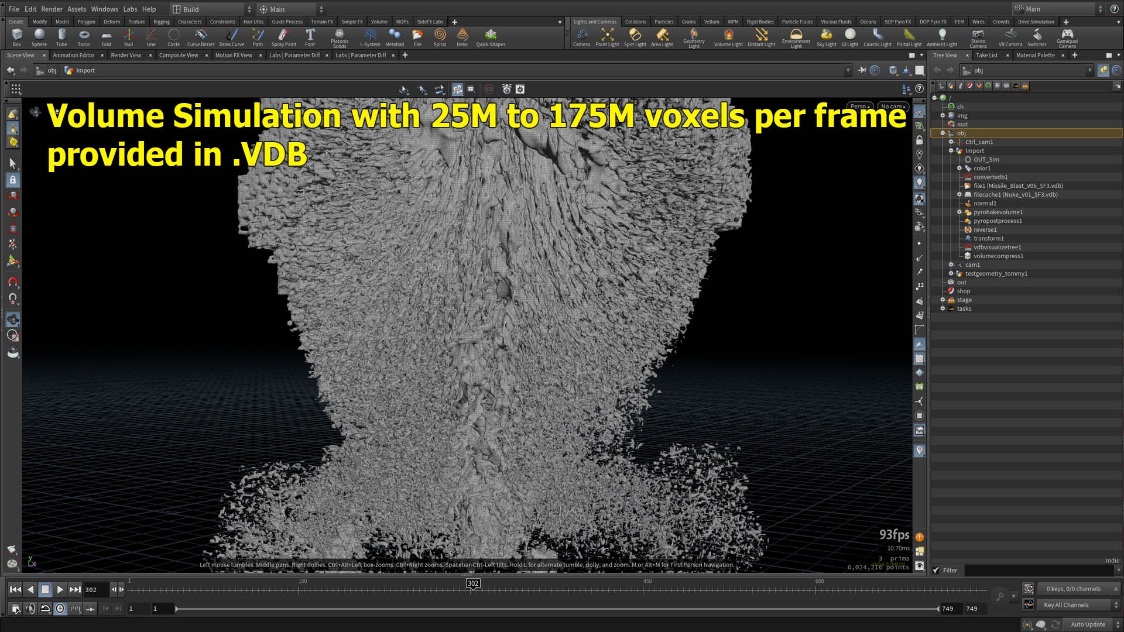
Task: Switch to the Material Palette tab
Action: click(1035, 55)
